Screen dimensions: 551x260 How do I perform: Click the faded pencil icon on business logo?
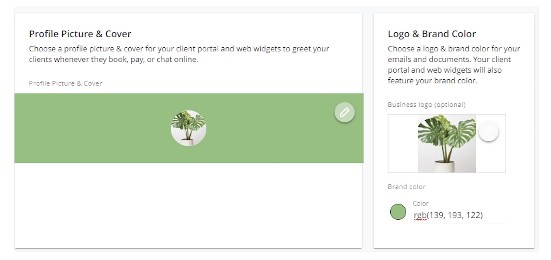pos(488,131)
